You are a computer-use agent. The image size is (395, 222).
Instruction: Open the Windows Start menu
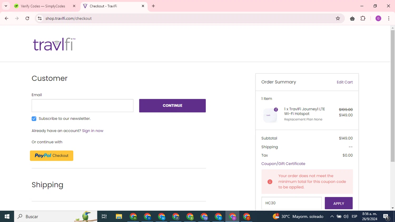click(x=7, y=216)
